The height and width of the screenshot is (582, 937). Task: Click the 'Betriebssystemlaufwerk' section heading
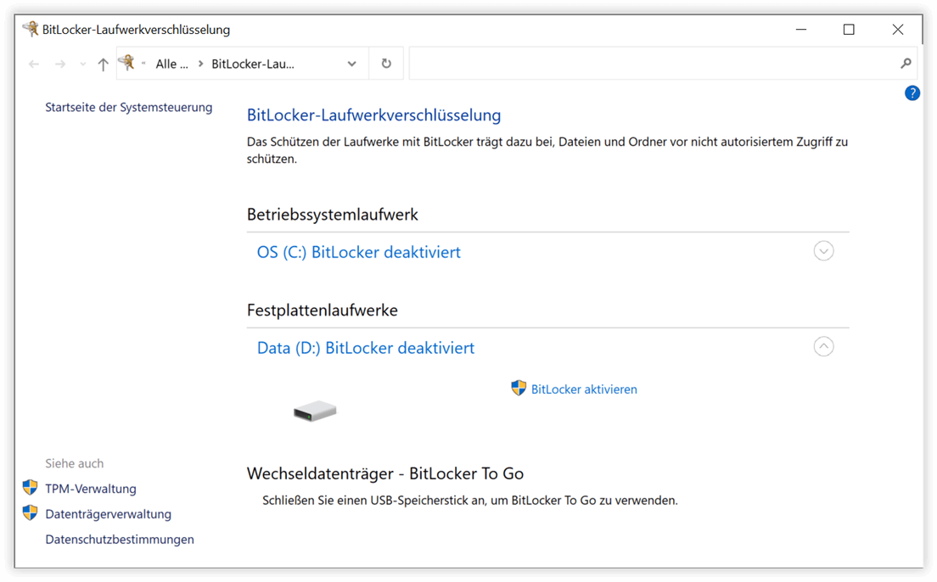[x=332, y=215]
